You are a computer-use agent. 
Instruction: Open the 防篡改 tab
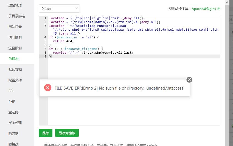pyautogui.click(x=13, y=144)
